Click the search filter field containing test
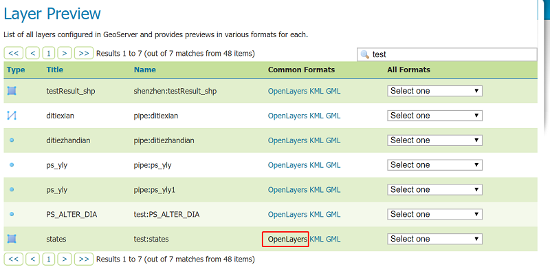The height and width of the screenshot is (276, 550). click(450, 54)
